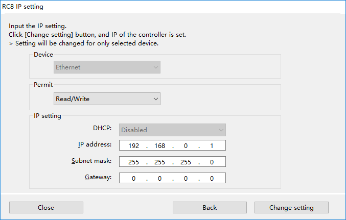The image size is (346, 220).
Task: Click the Subnet mask label
Action: 91,161
